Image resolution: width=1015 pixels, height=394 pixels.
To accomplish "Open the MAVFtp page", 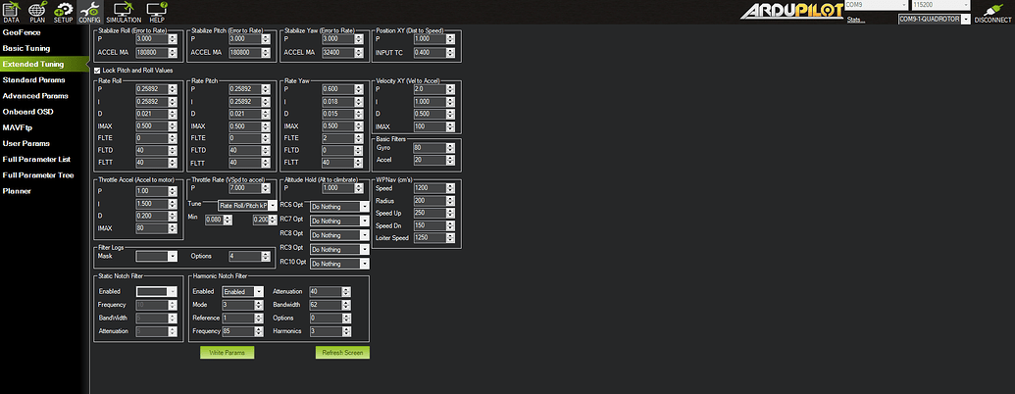I will pyautogui.click(x=18, y=127).
